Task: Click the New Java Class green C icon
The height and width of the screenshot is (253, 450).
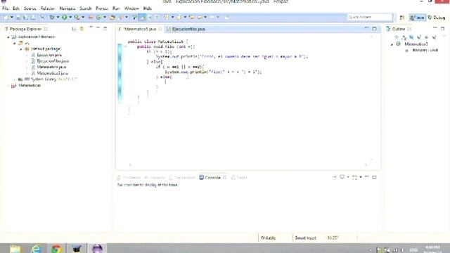Action: tap(98, 18)
